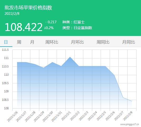This screenshot has height=127, width=141.
Task: Click the -0.217 change value
Action: 51,22
